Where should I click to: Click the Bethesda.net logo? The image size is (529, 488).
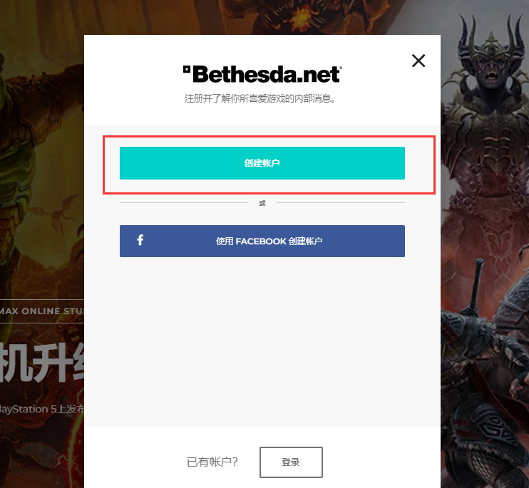tap(262, 74)
